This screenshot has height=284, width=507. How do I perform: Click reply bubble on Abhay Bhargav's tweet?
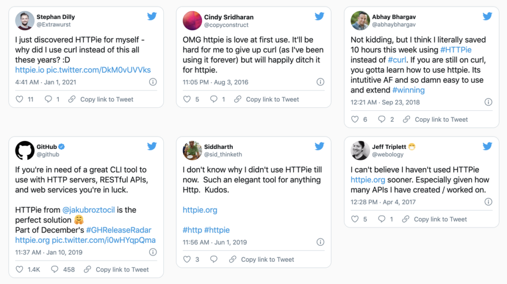point(382,119)
